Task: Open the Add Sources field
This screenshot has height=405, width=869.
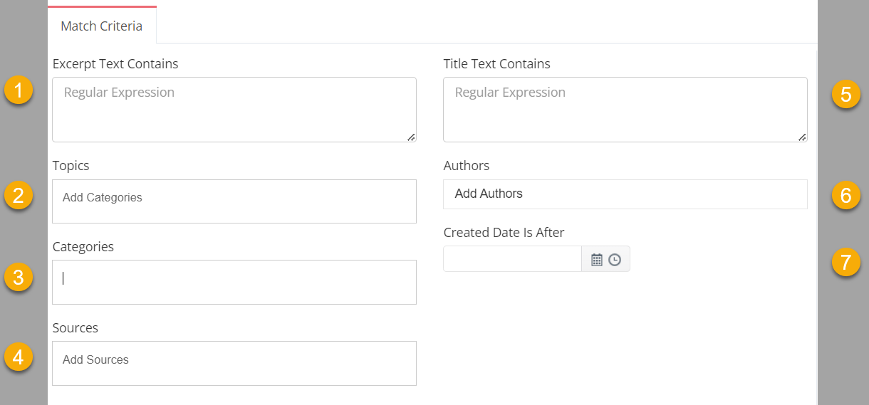Action: [x=234, y=363]
